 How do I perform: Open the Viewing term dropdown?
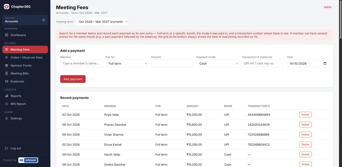point(102,22)
